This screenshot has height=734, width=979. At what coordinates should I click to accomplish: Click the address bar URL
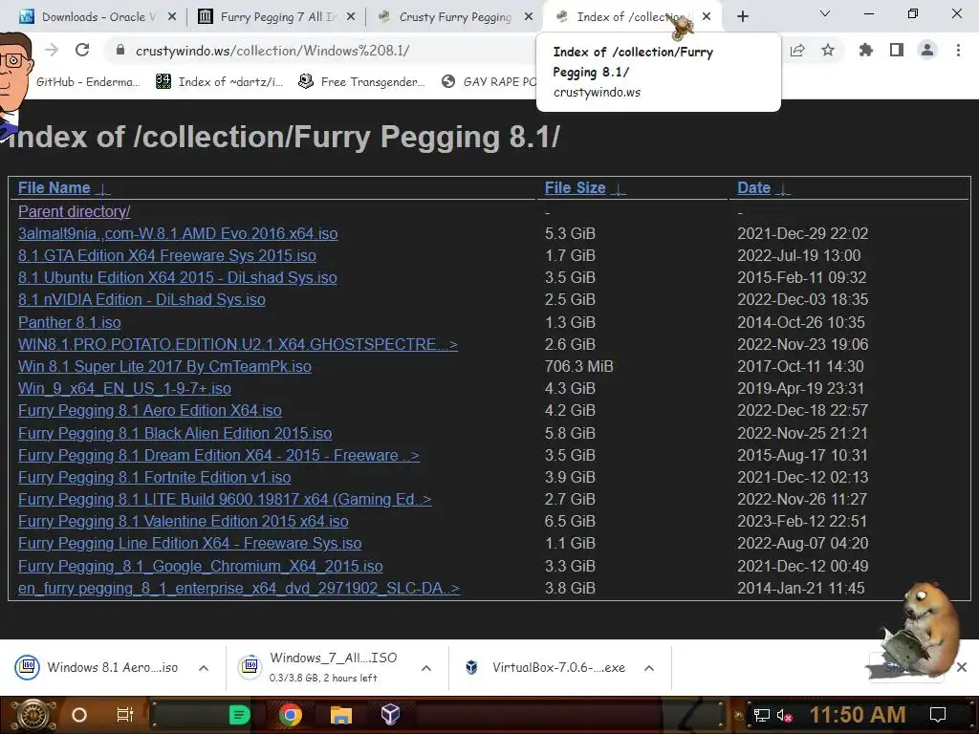click(272, 51)
